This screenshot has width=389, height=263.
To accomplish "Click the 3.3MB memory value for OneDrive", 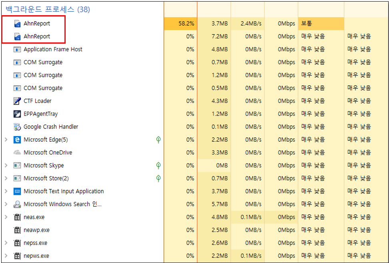I will pyautogui.click(x=220, y=153).
